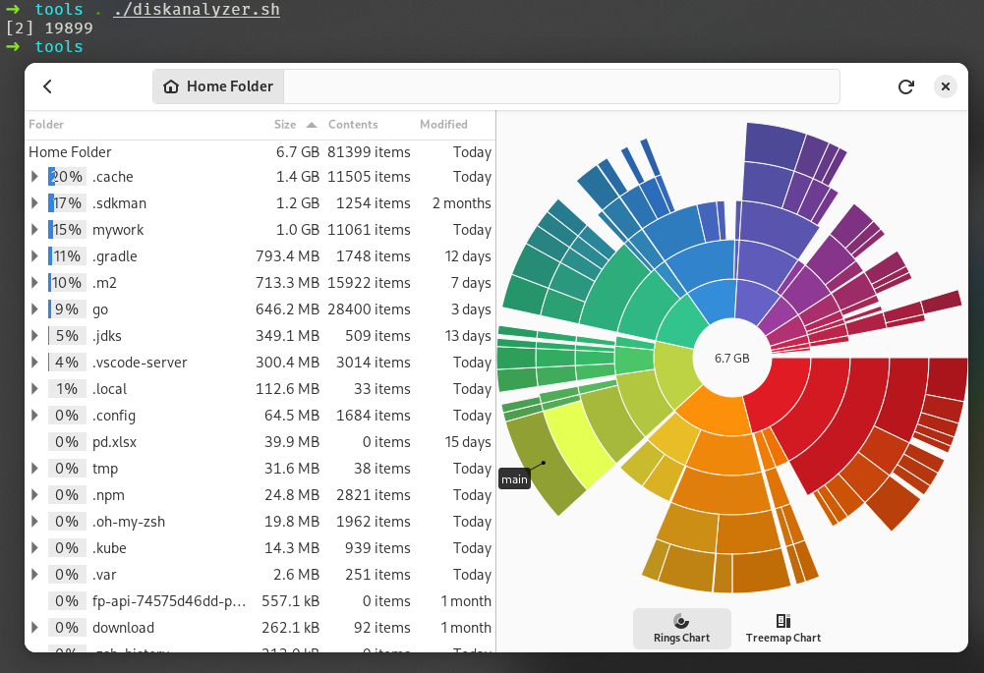The height and width of the screenshot is (673, 984).
Task: Expand the .vscode-server folder
Action: point(34,362)
